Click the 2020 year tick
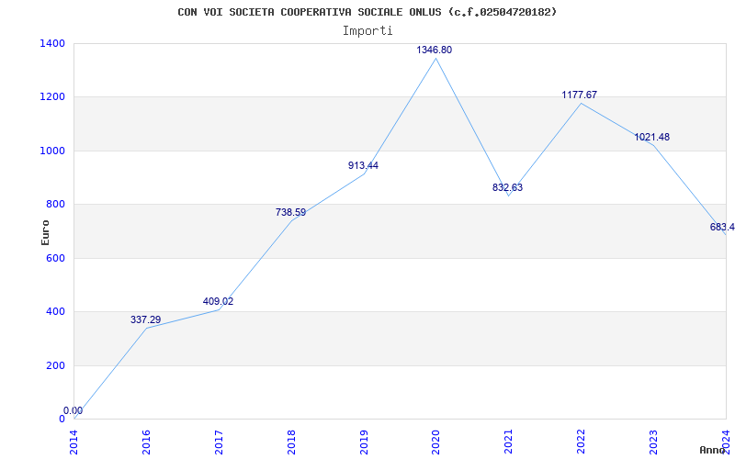The height and width of the screenshot is (459, 735). 436,442
